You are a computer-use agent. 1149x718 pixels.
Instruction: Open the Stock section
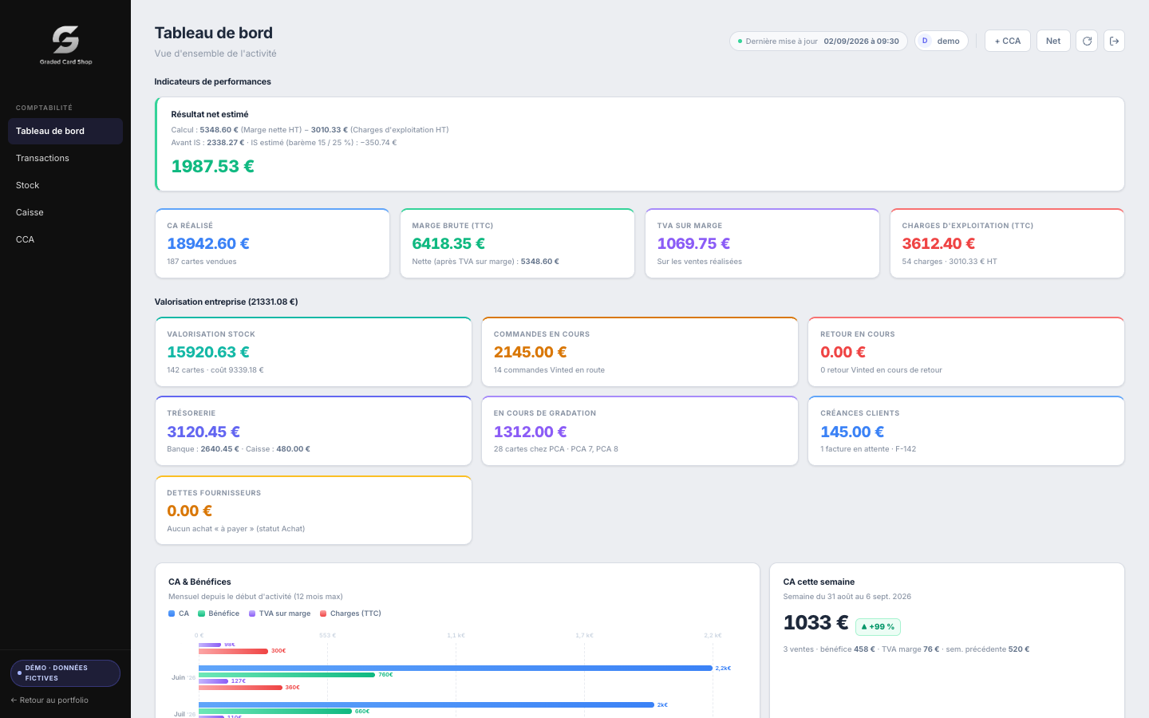point(65,185)
